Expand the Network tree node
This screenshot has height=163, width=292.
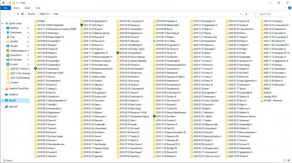pyautogui.click(x=2, y=107)
